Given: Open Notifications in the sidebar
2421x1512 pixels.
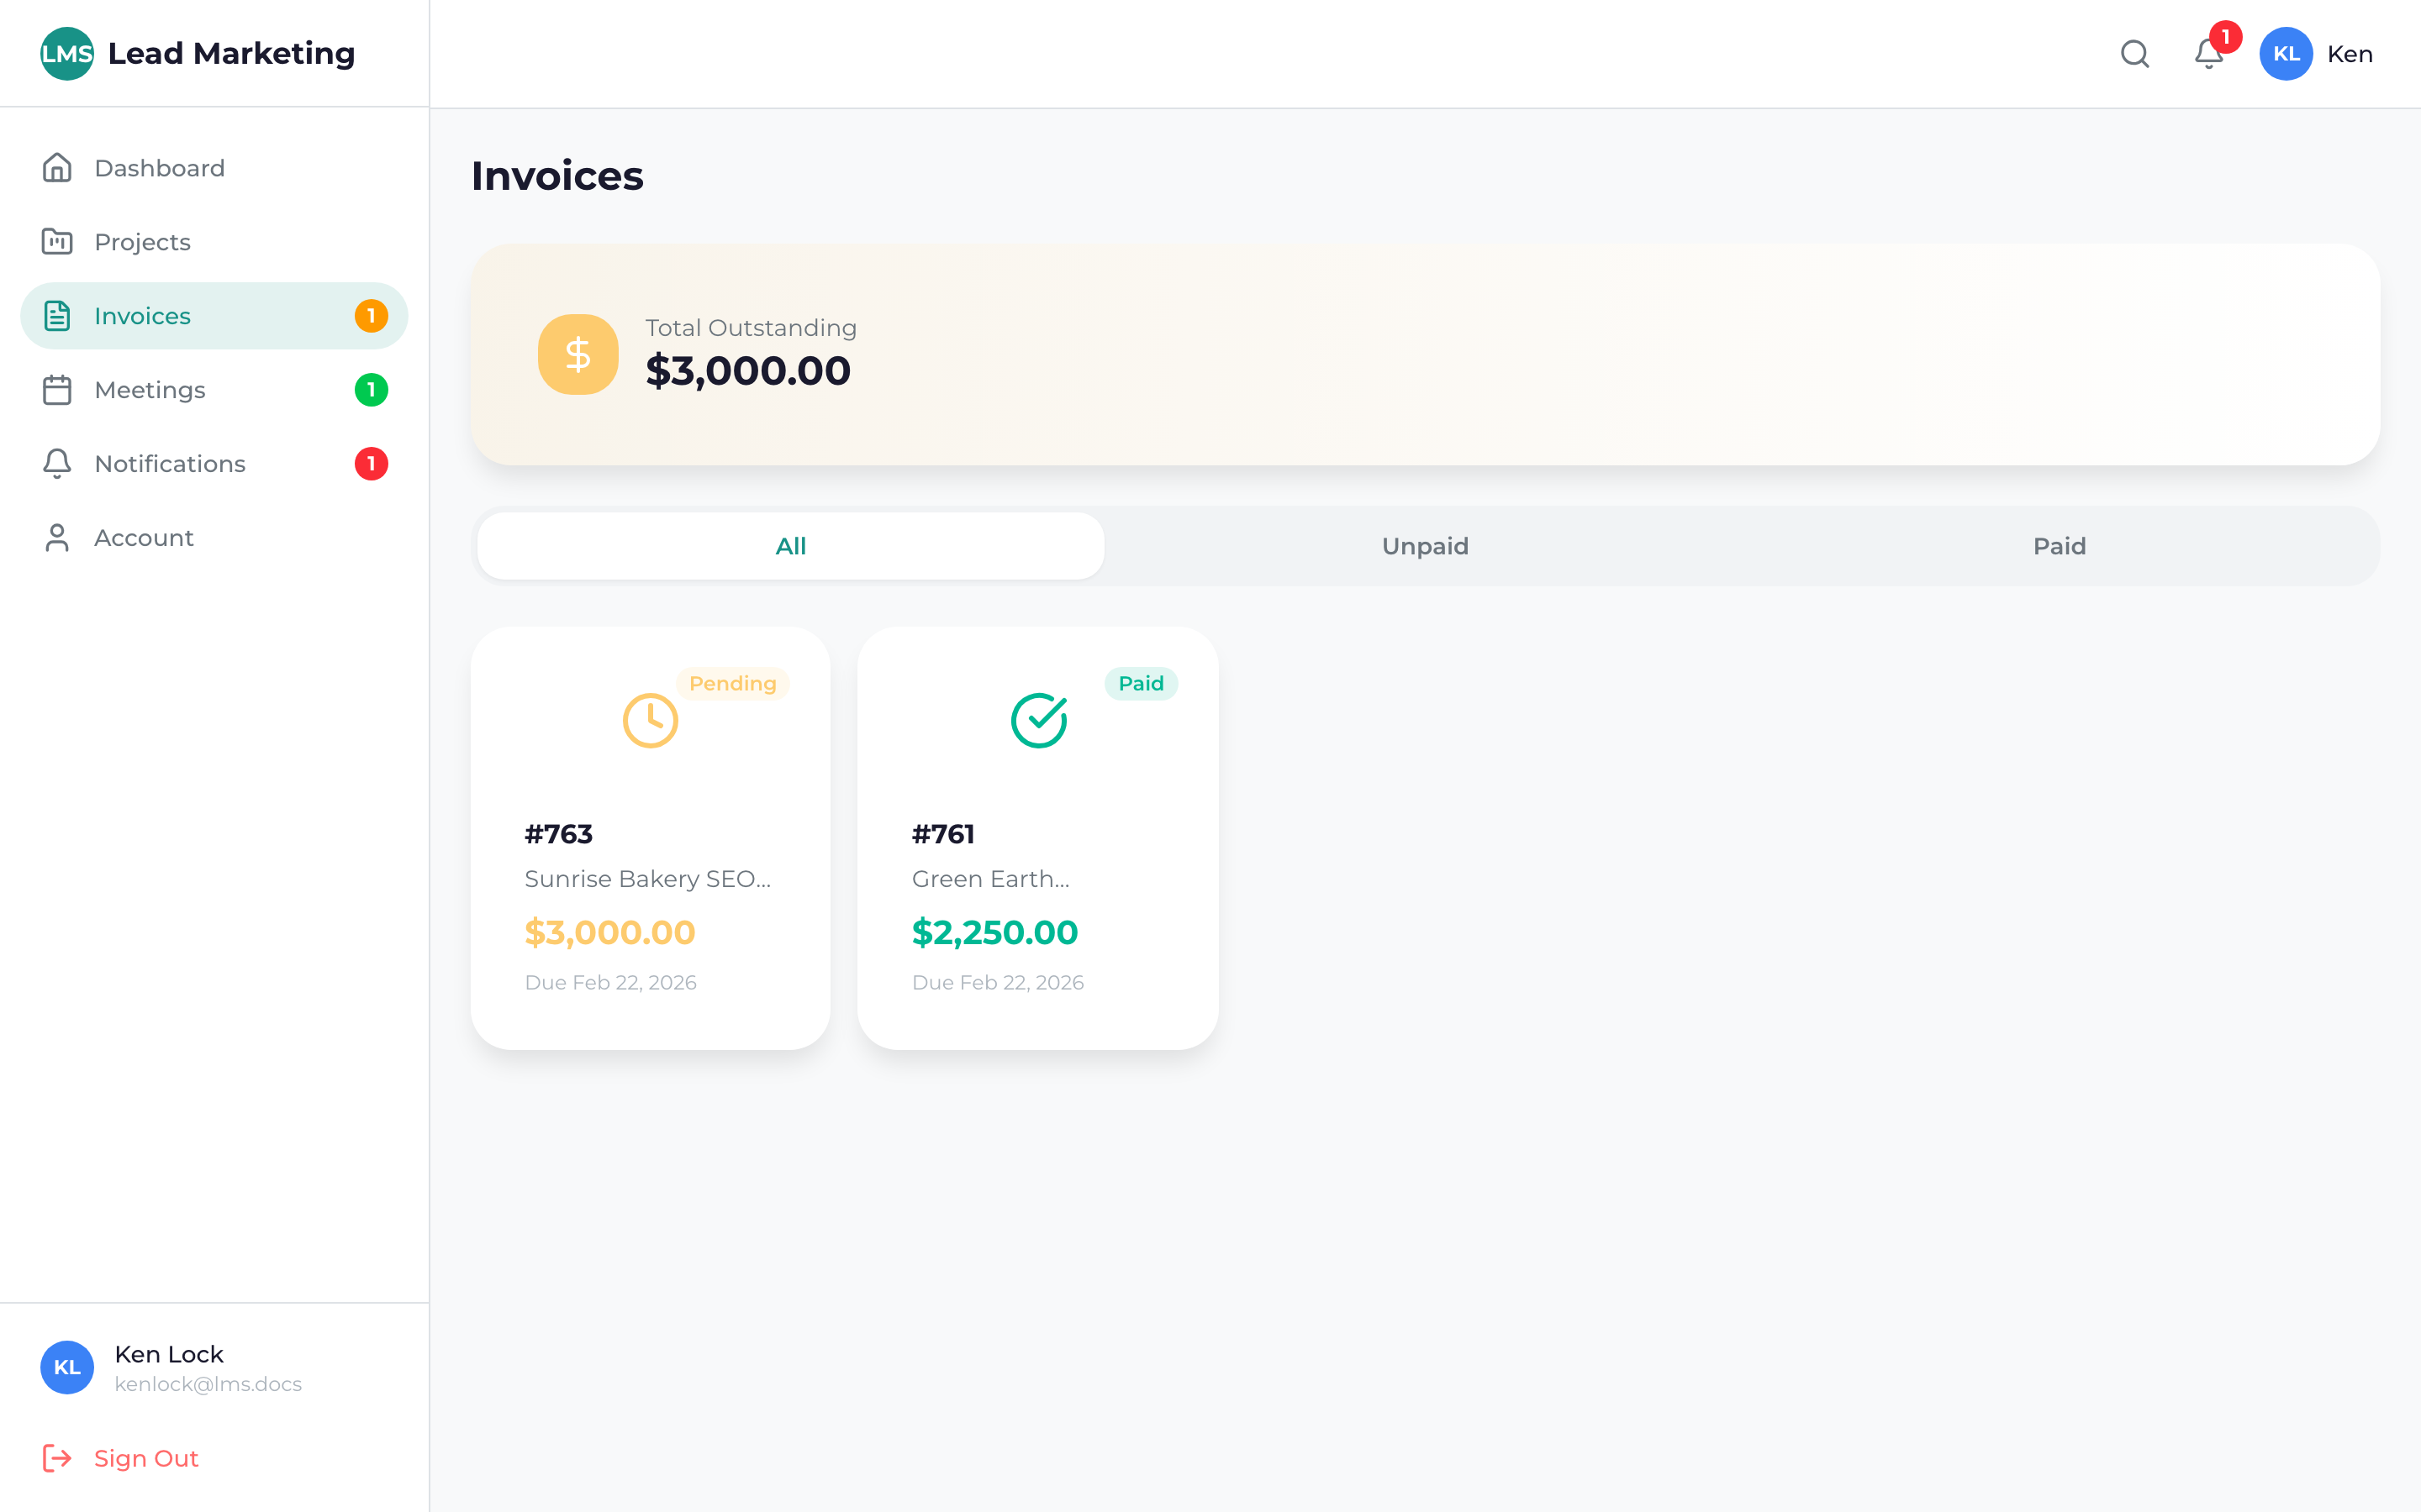Looking at the screenshot, I should [x=170, y=464].
